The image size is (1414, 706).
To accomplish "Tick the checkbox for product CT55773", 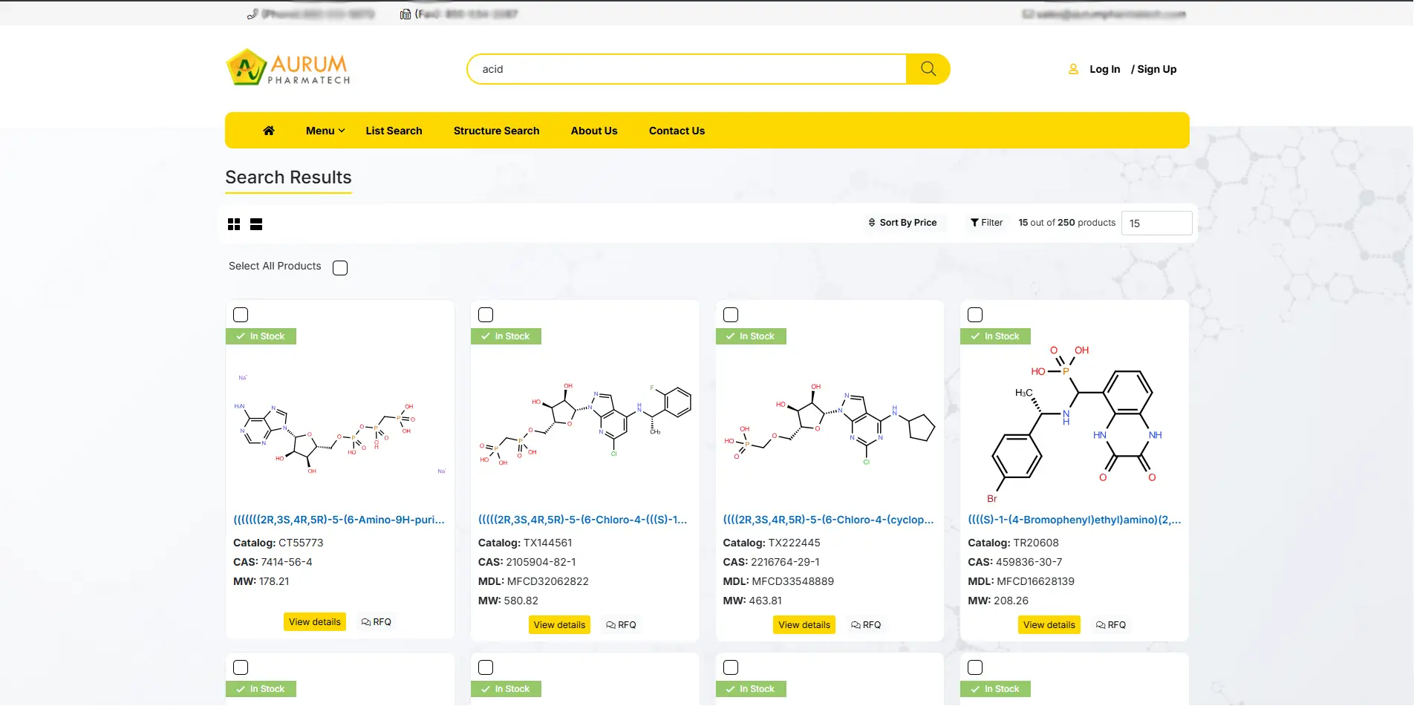I will [x=241, y=315].
